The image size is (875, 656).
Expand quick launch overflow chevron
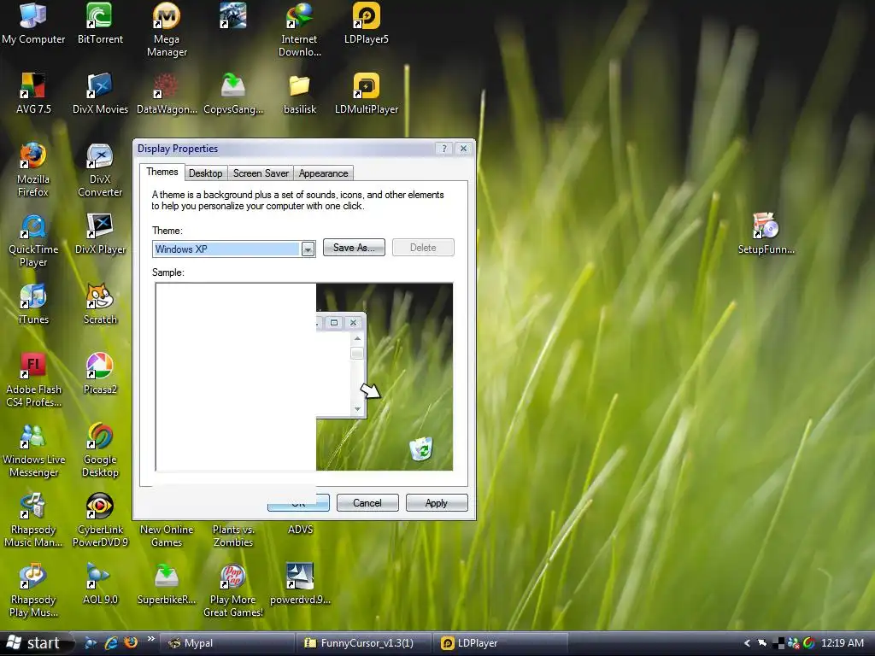pos(150,639)
